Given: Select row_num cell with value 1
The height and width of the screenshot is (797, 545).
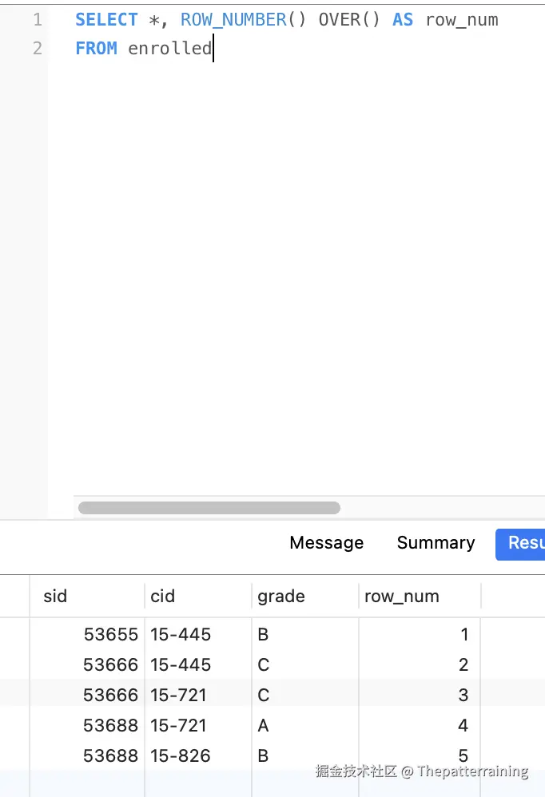Looking at the screenshot, I should [463, 635].
